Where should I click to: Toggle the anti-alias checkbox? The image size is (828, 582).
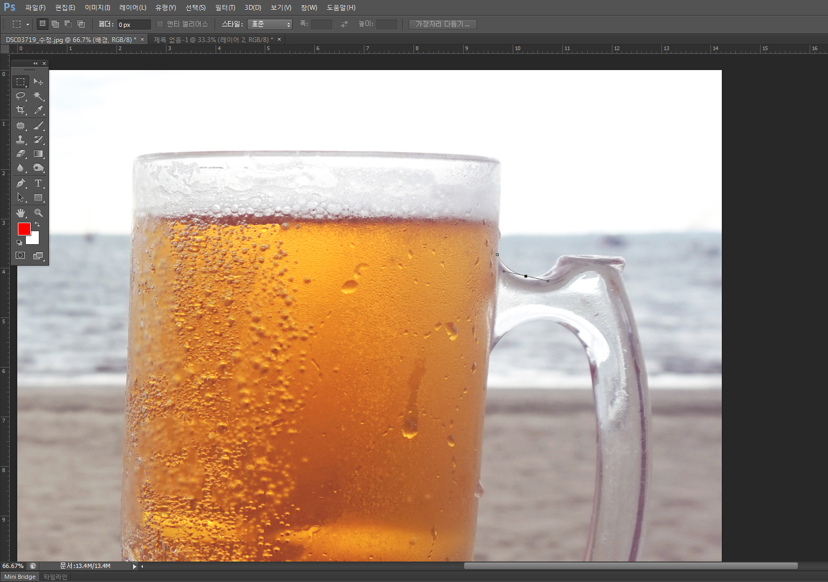pyautogui.click(x=160, y=24)
